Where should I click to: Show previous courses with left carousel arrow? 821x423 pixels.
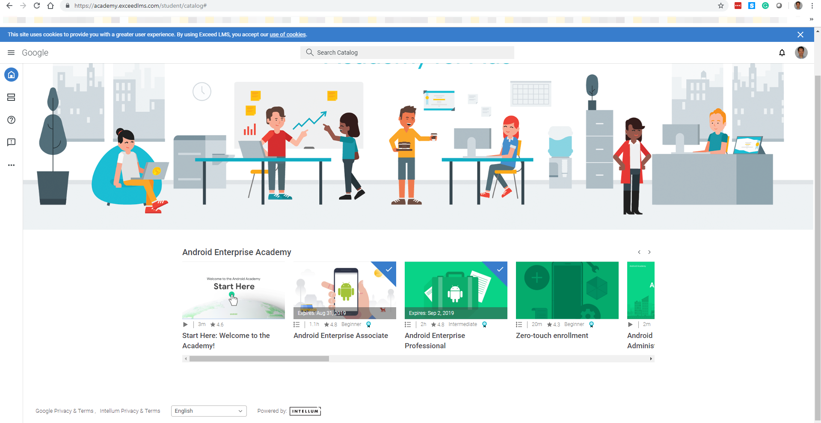[639, 252]
